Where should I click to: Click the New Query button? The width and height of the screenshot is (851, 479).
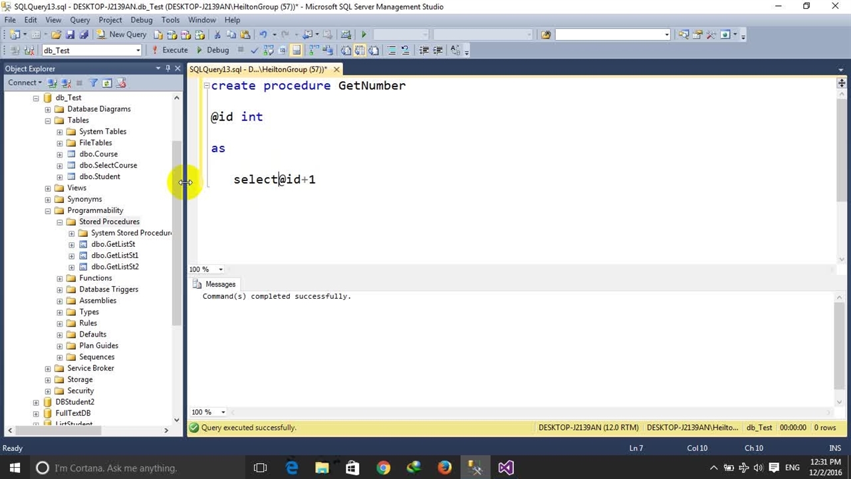[x=122, y=35]
